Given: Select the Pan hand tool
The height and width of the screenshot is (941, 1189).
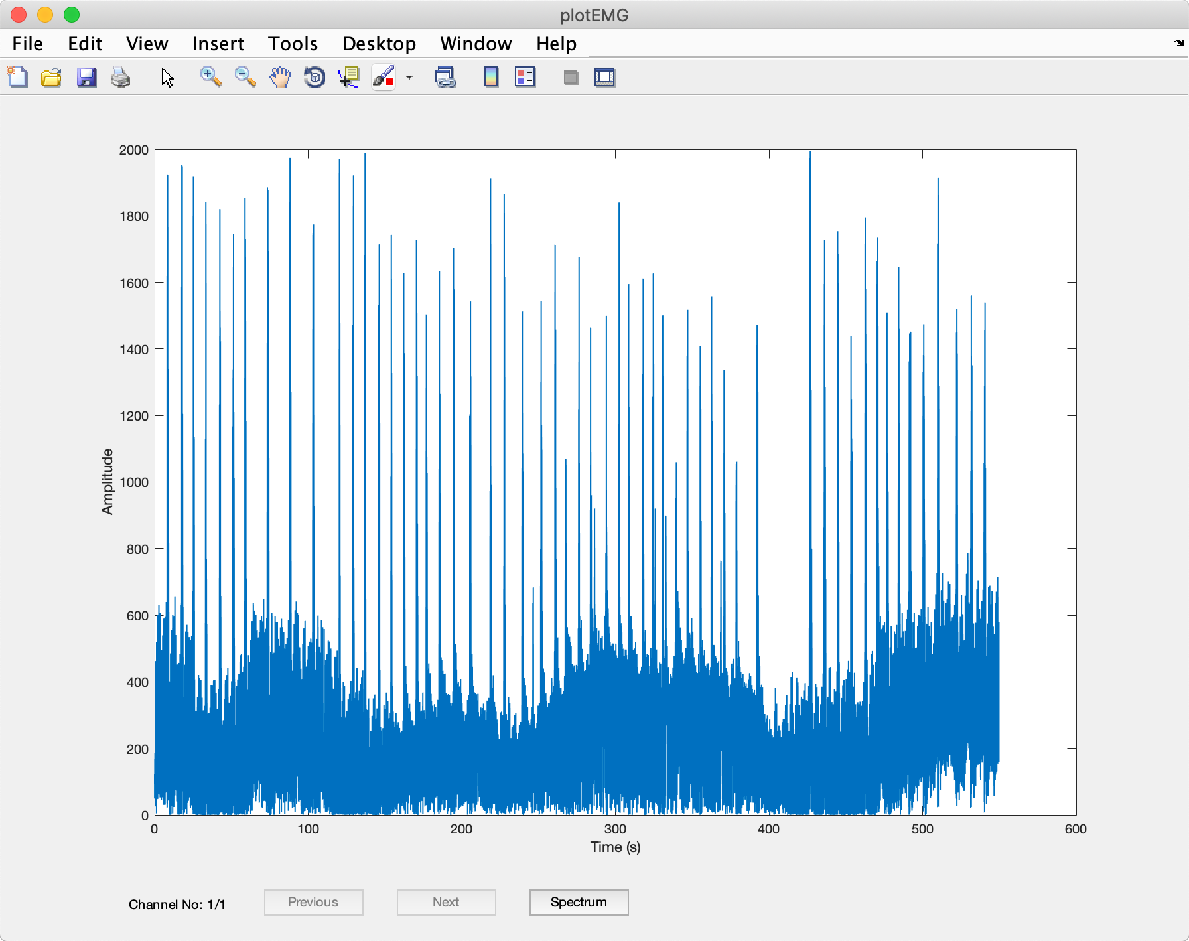Looking at the screenshot, I should [280, 78].
